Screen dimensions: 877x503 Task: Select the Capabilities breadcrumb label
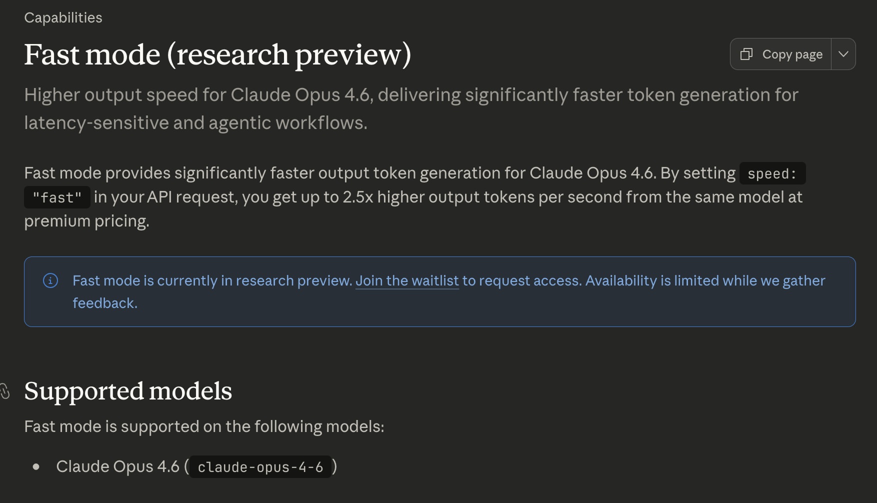(x=63, y=17)
